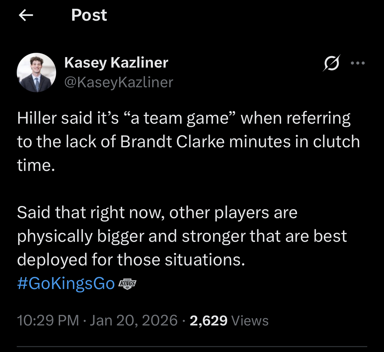
Task: Click the display name Kasey Kazliner
Action: [x=116, y=62]
